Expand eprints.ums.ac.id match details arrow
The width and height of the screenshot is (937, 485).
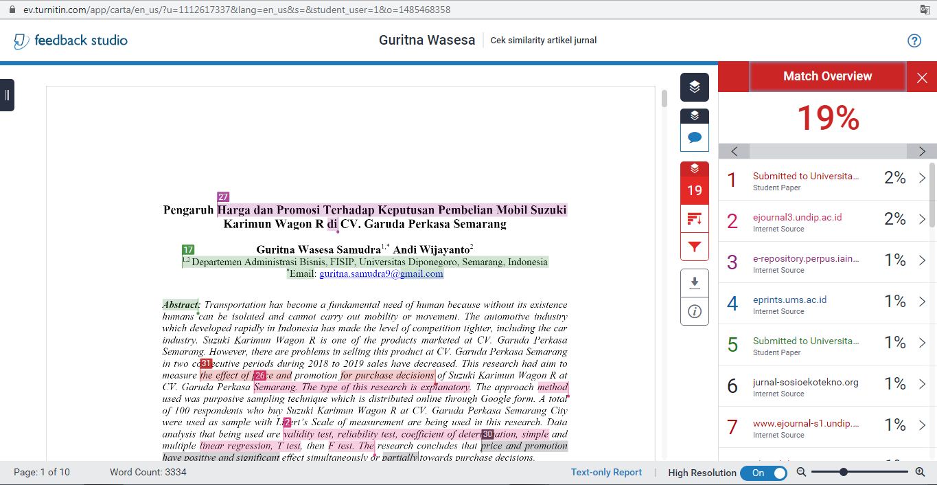[x=922, y=302]
